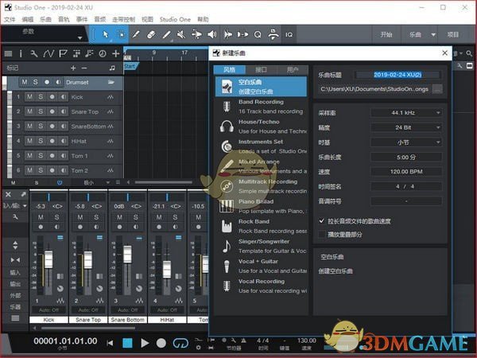Edit the song title field
The image size is (477, 358).
(397, 75)
